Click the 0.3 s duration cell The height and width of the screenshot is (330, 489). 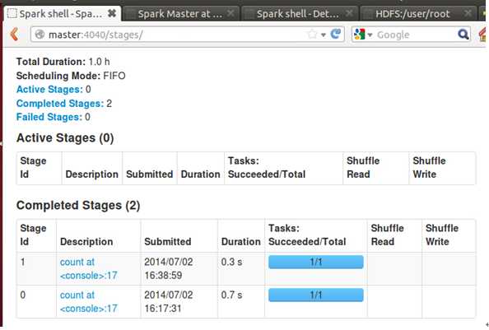[231, 262]
